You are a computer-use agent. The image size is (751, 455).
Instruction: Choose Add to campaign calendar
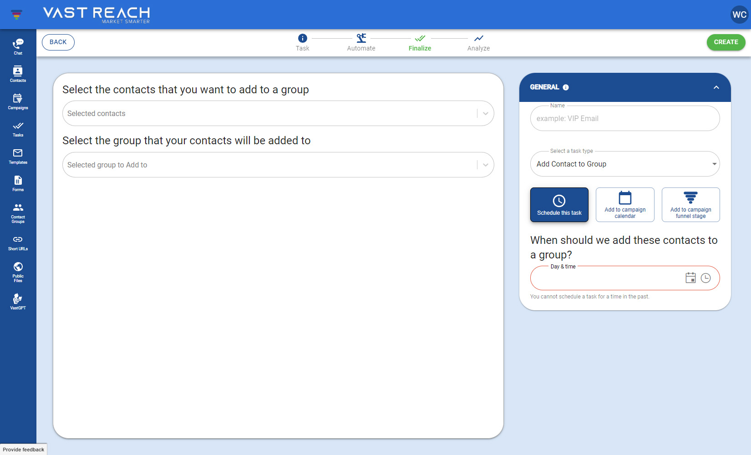click(x=625, y=205)
